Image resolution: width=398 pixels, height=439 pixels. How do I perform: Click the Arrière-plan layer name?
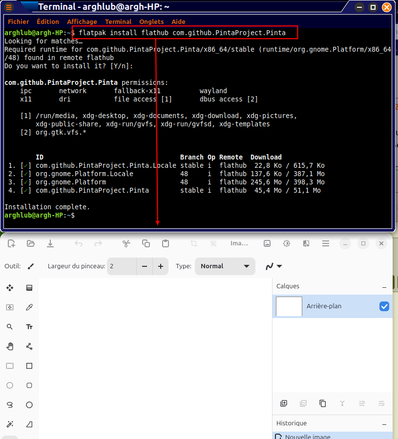[324, 306]
